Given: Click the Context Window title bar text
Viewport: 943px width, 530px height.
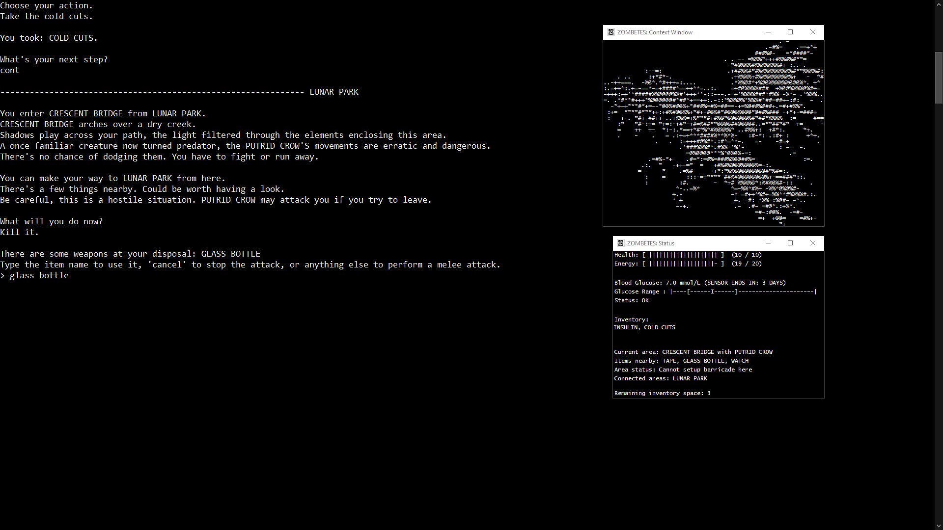Looking at the screenshot, I should (x=655, y=32).
